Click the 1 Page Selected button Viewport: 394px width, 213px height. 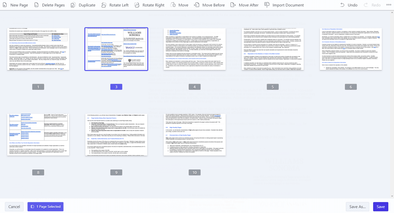(x=45, y=207)
